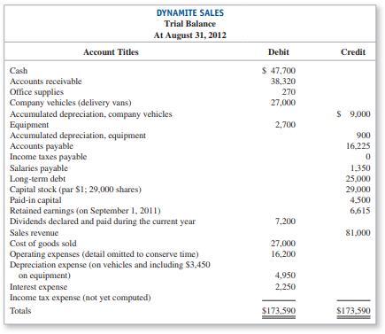Click the debit total $173,590
Viewport: 385px width, 334px height.
pos(279,311)
